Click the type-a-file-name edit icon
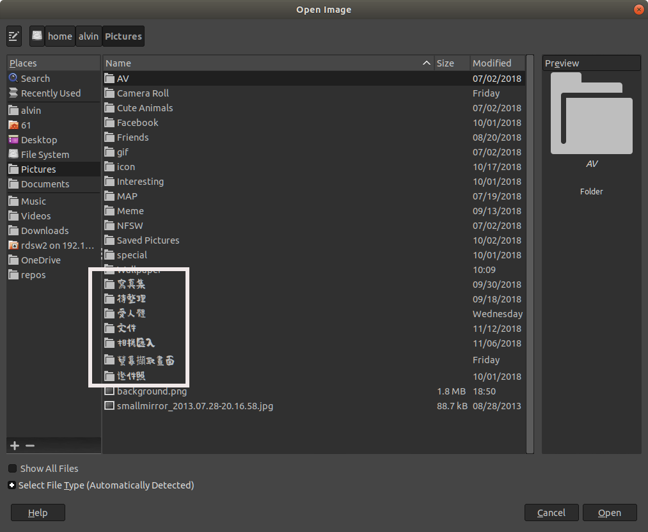This screenshot has width=648, height=532. click(x=14, y=36)
